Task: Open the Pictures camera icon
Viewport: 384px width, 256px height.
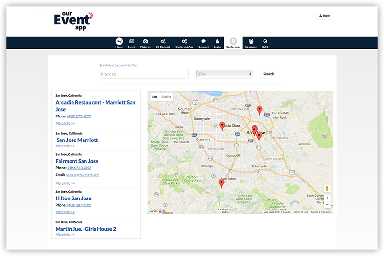Action: tap(145, 43)
